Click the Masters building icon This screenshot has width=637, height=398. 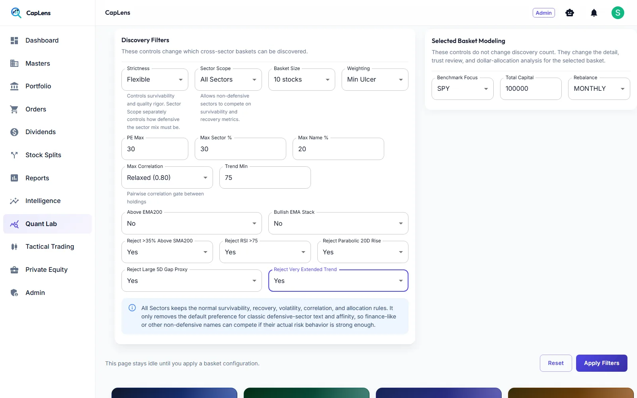pyautogui.click(x=14, y=63)
